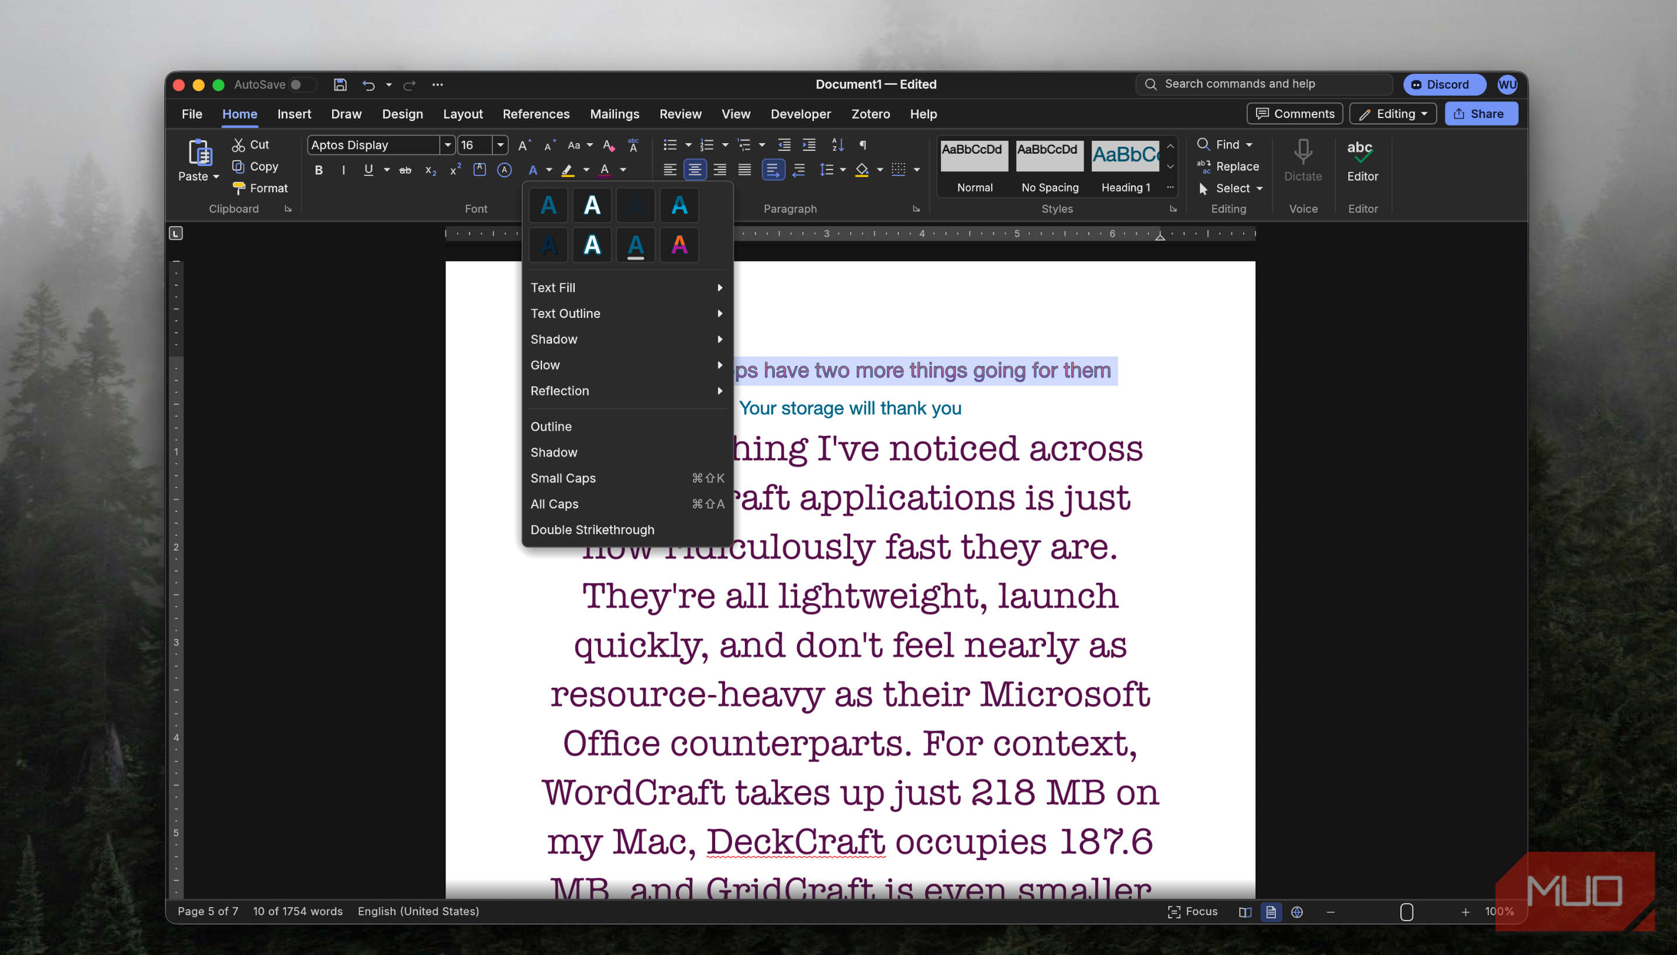
Task: Apply subscript formatting
Action: (x=430, y=171)
